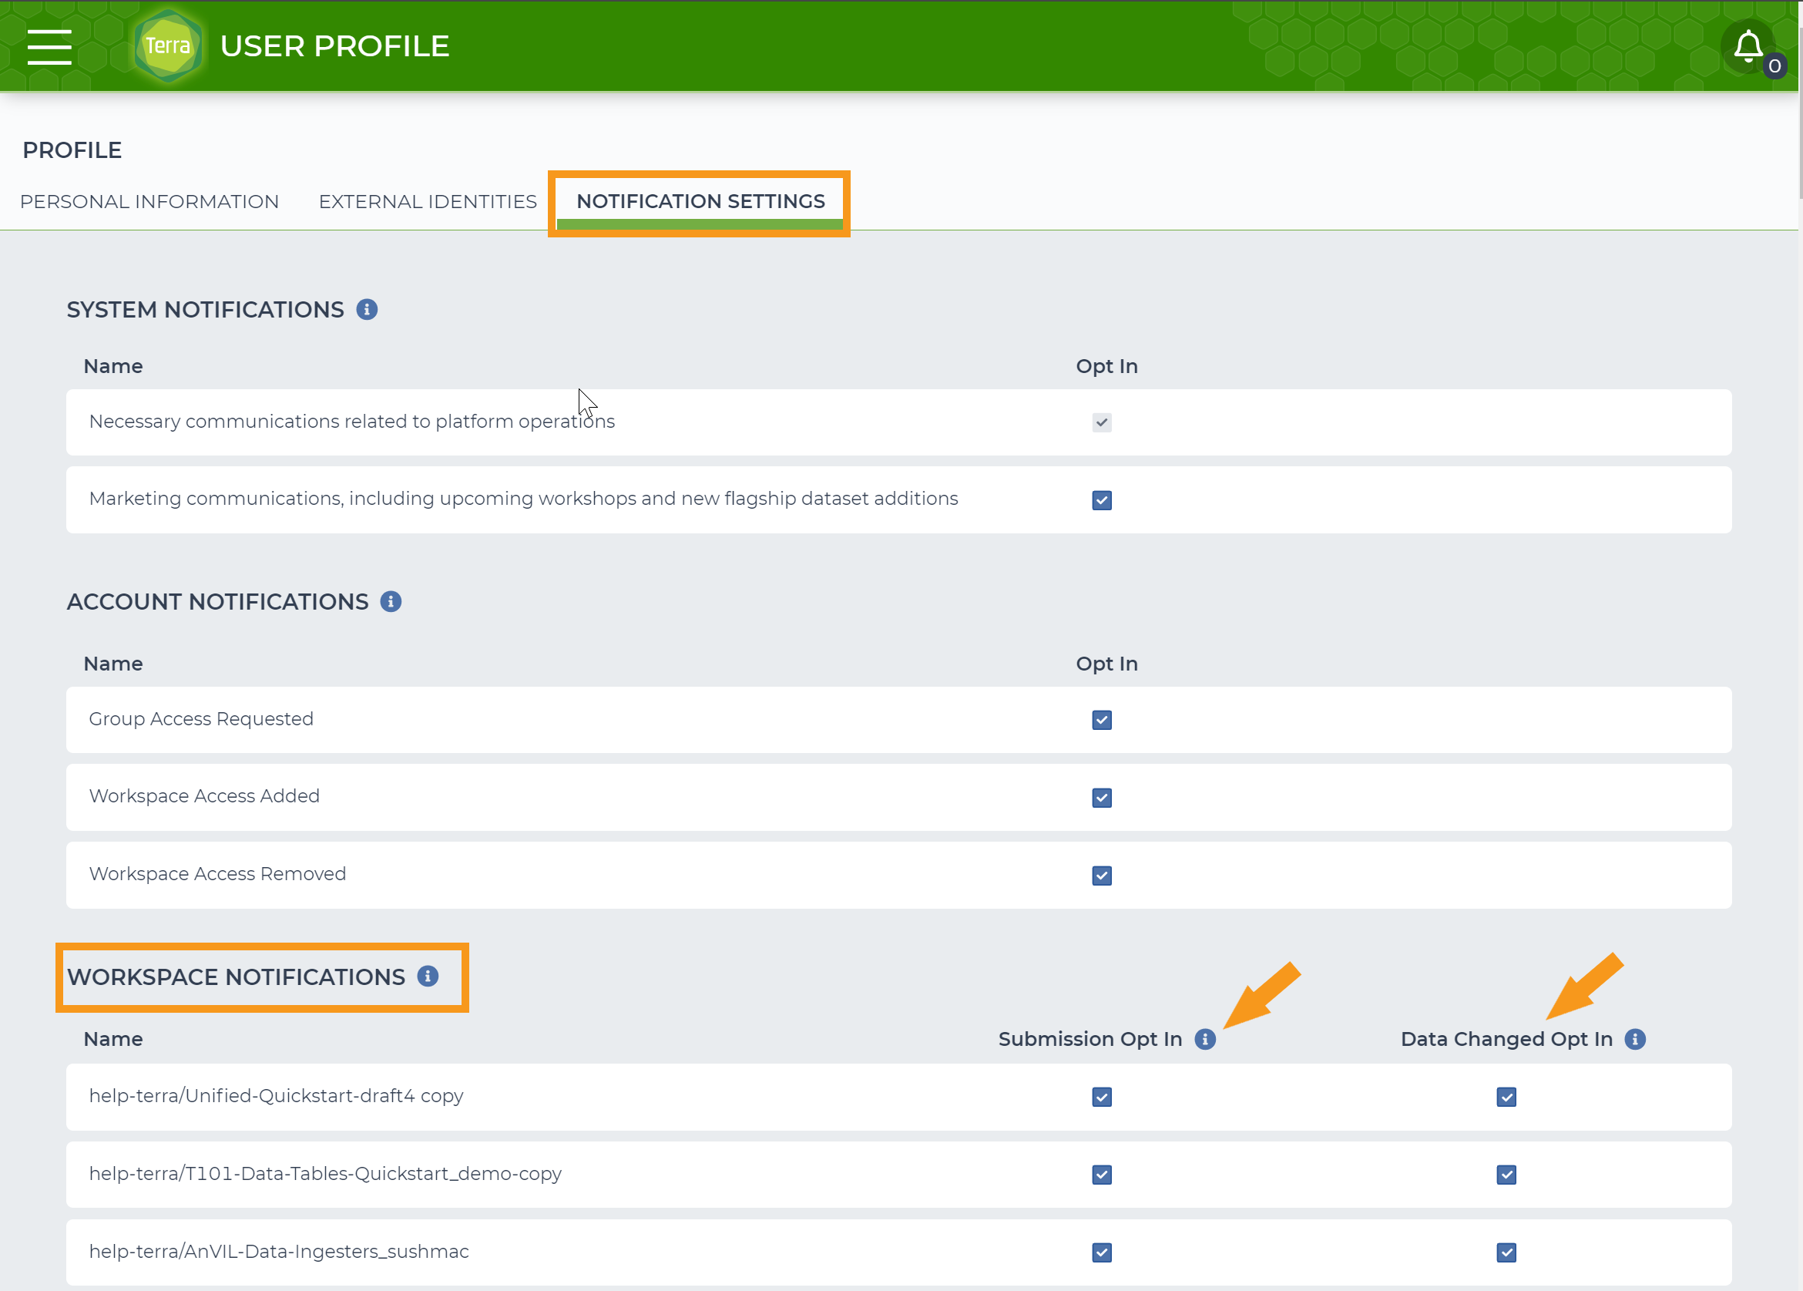The width and height of the screenshot is (1803, 1291).
Task: Click the Submission Opt In column header
Action: coord(1090,1039)
